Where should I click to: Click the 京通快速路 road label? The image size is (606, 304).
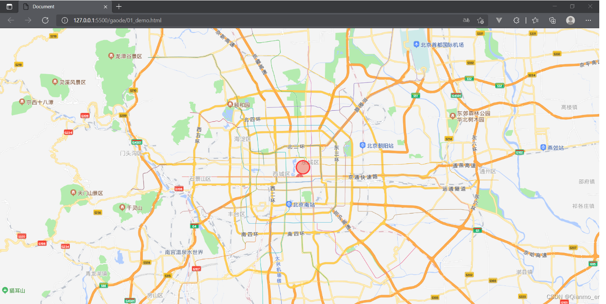[363, 177]
